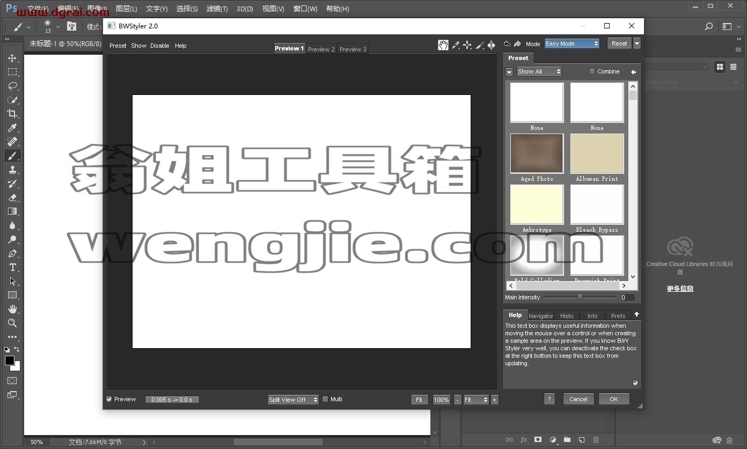
Task: Open the Split View Off dropdown
Action: coord(293,400)
